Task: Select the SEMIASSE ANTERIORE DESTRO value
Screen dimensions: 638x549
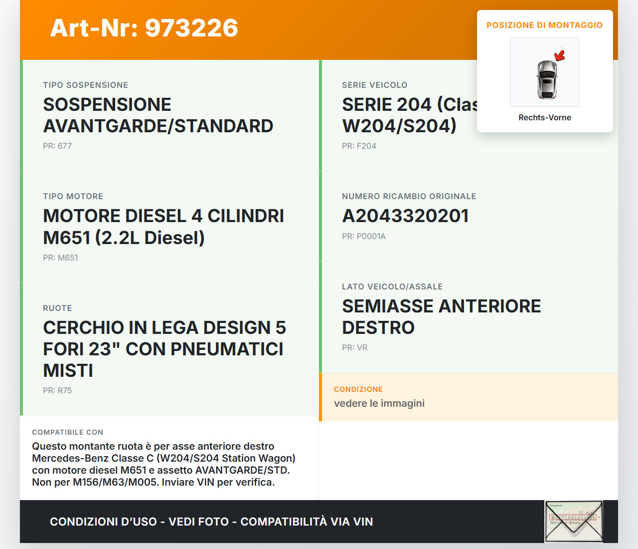Action: pos(441,316)
